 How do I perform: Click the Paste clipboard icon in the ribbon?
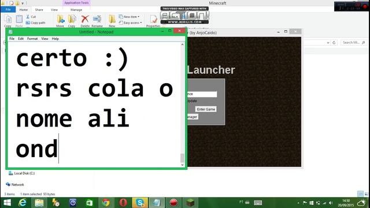click(x=19, y=19)
